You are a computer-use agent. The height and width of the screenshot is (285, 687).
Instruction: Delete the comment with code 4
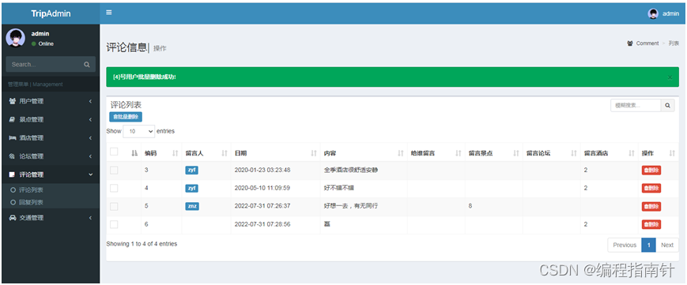tap(651, 188)
